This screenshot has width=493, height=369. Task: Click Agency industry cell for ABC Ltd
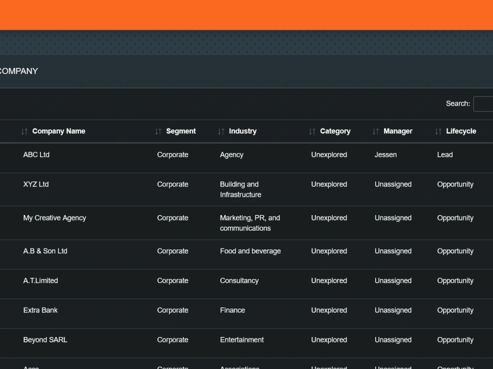[x=231, y=154]
